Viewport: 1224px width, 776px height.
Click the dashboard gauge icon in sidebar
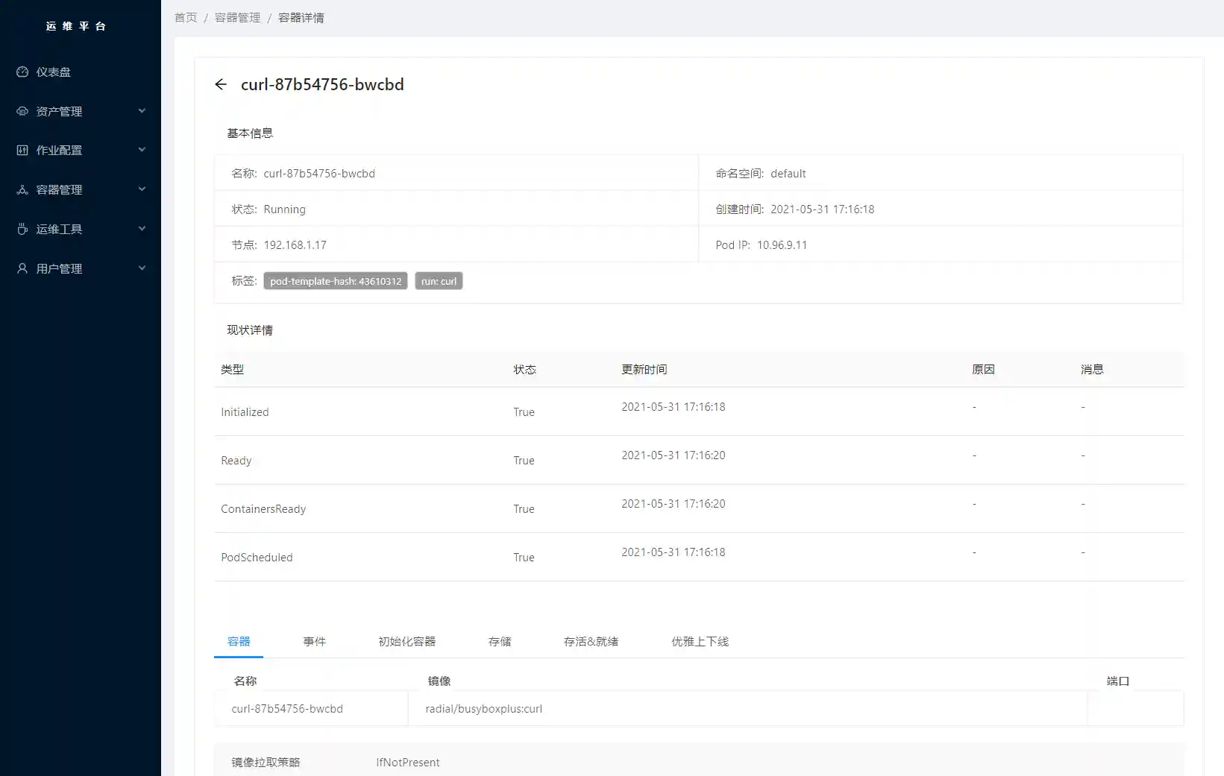tap(22, 72)
